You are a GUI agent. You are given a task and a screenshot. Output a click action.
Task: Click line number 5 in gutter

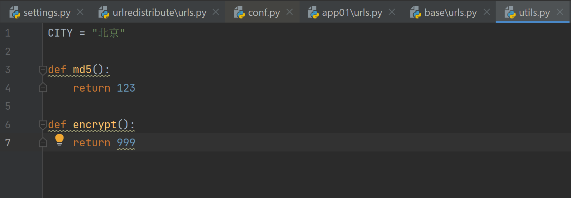(x=8, y=106)
